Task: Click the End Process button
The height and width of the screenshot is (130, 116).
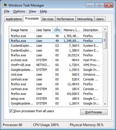Action: (94, 112)
